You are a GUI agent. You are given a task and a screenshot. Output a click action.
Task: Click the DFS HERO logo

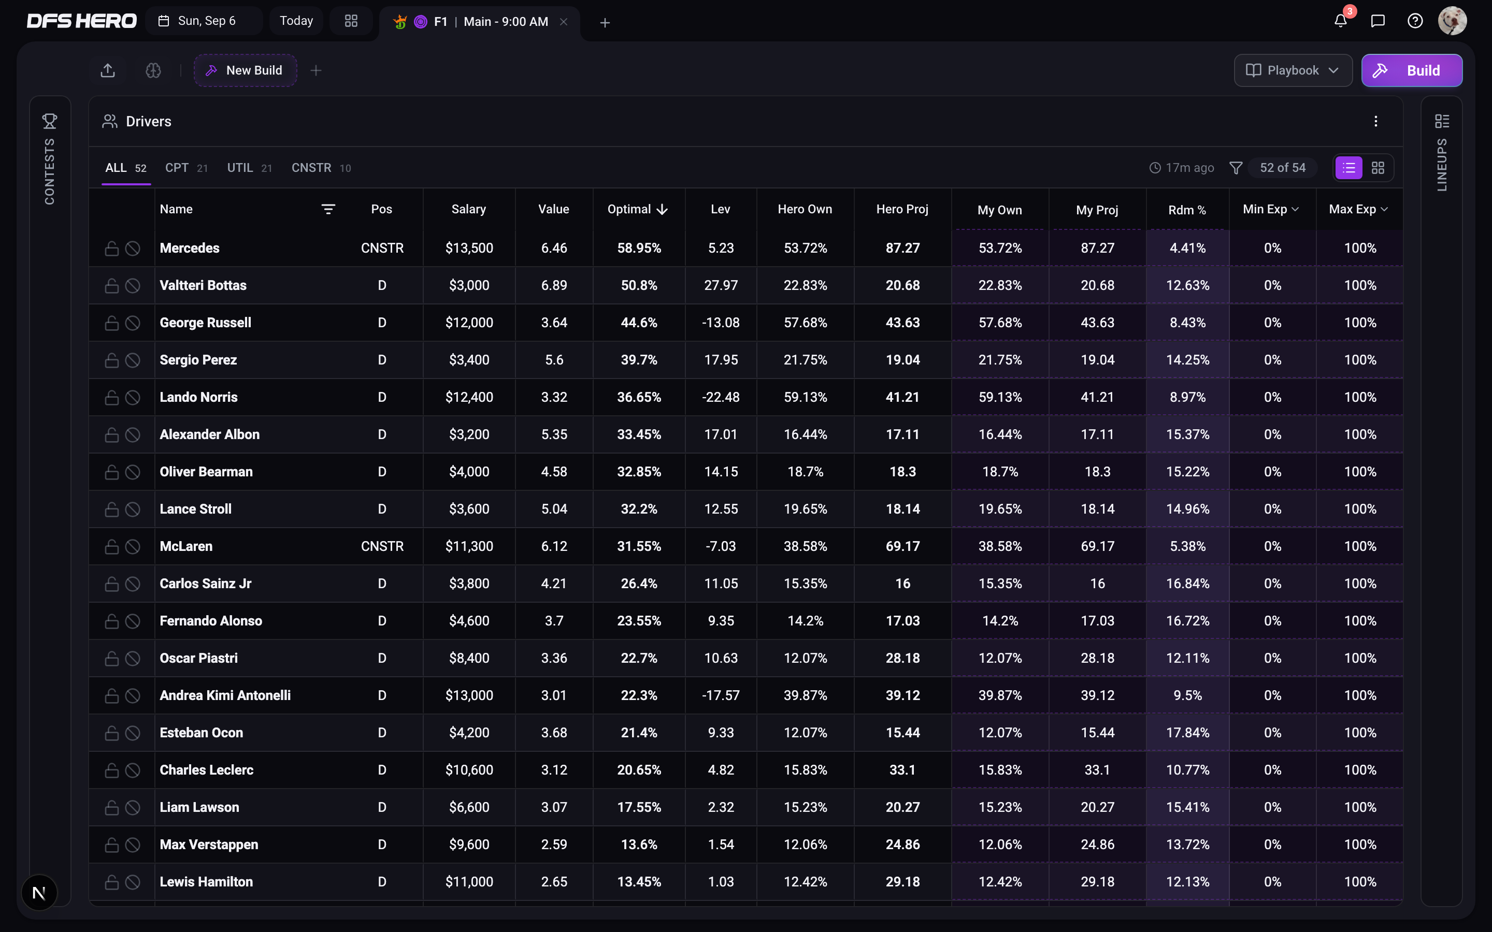pyautogui.click(x=81, y=22)
